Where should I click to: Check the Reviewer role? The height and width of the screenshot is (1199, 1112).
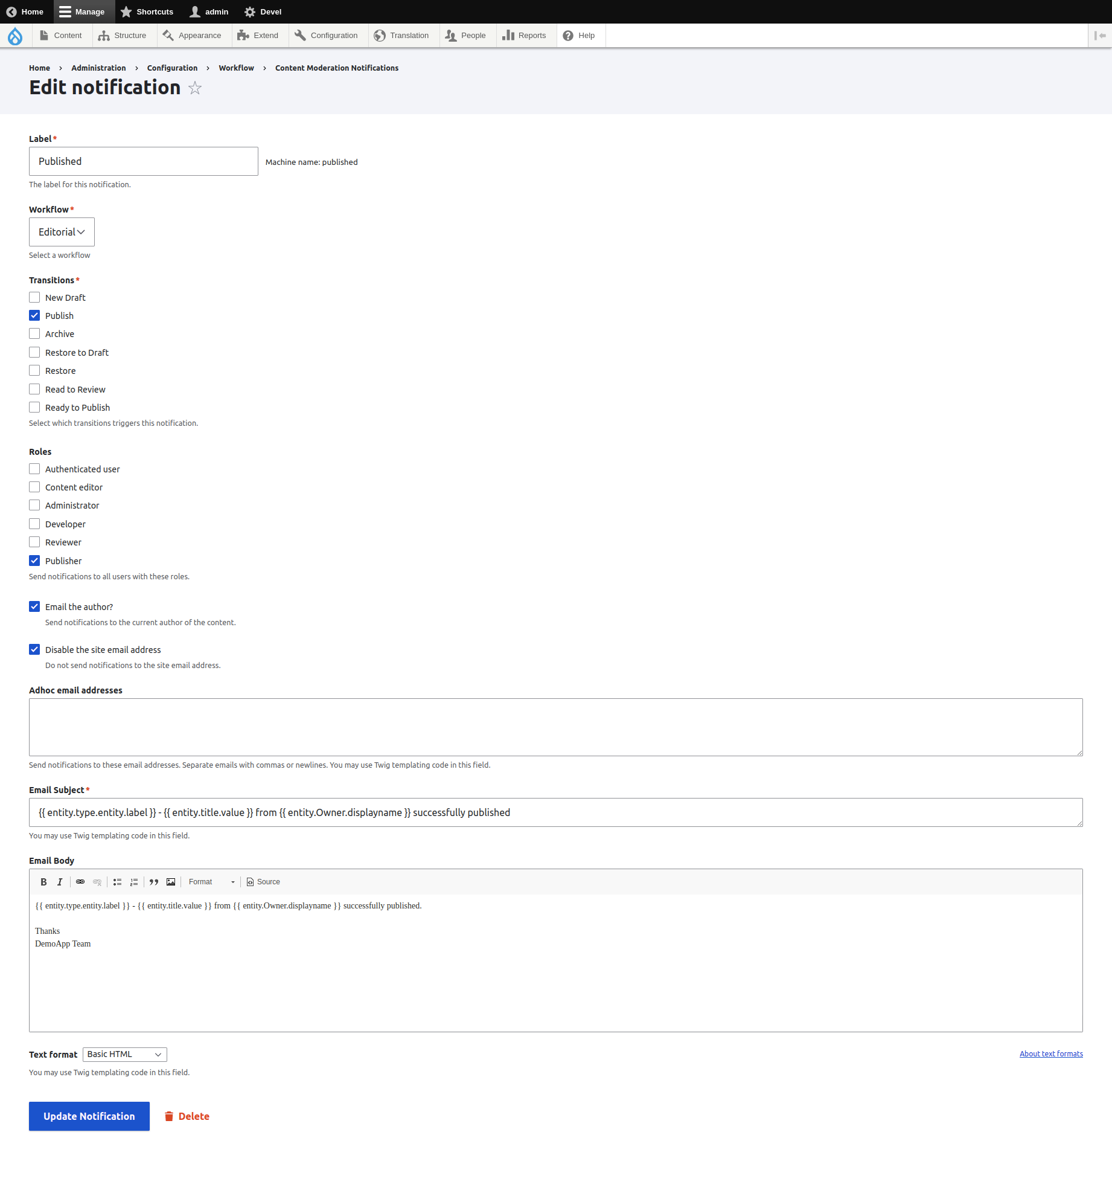(x=34, y=542)
